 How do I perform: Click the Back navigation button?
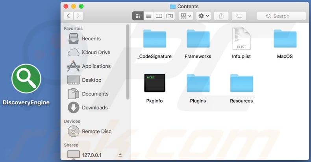coord(68,16)
